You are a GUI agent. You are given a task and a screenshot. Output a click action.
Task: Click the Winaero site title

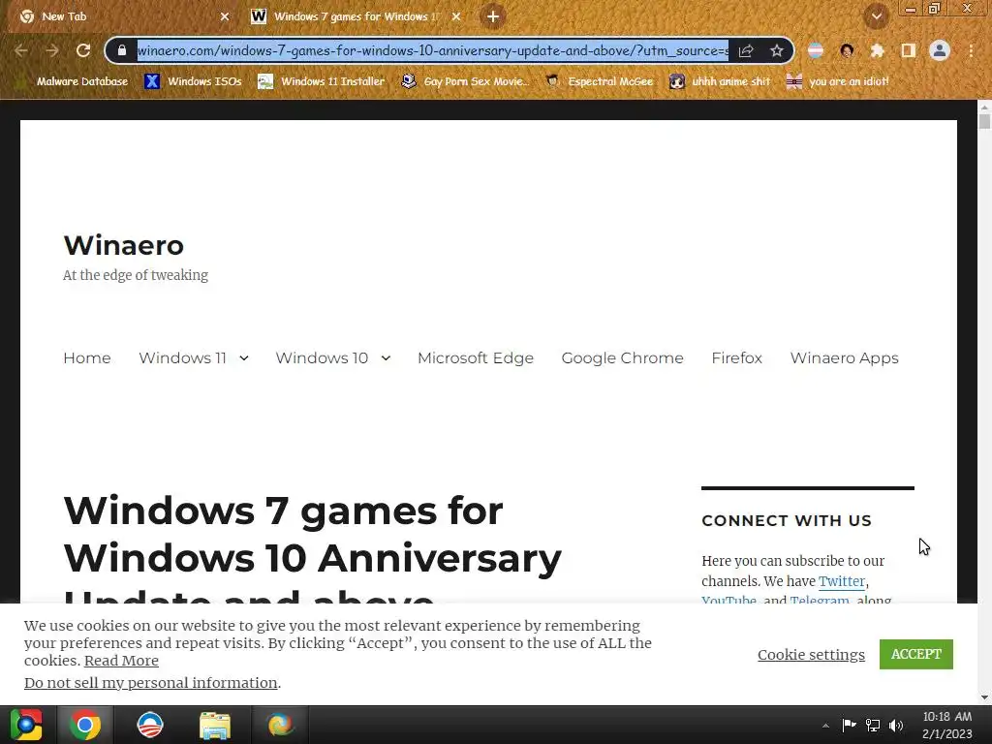(x=123, y=245)
